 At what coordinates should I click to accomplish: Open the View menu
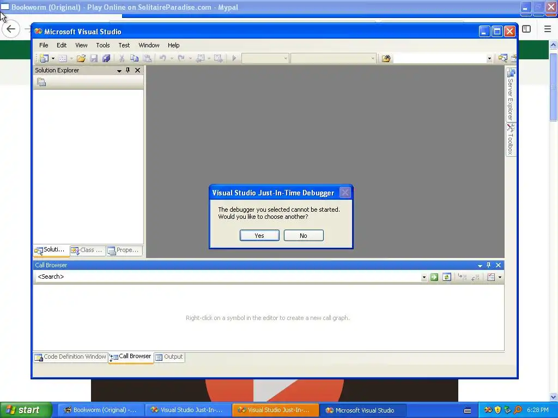[81, 45]
